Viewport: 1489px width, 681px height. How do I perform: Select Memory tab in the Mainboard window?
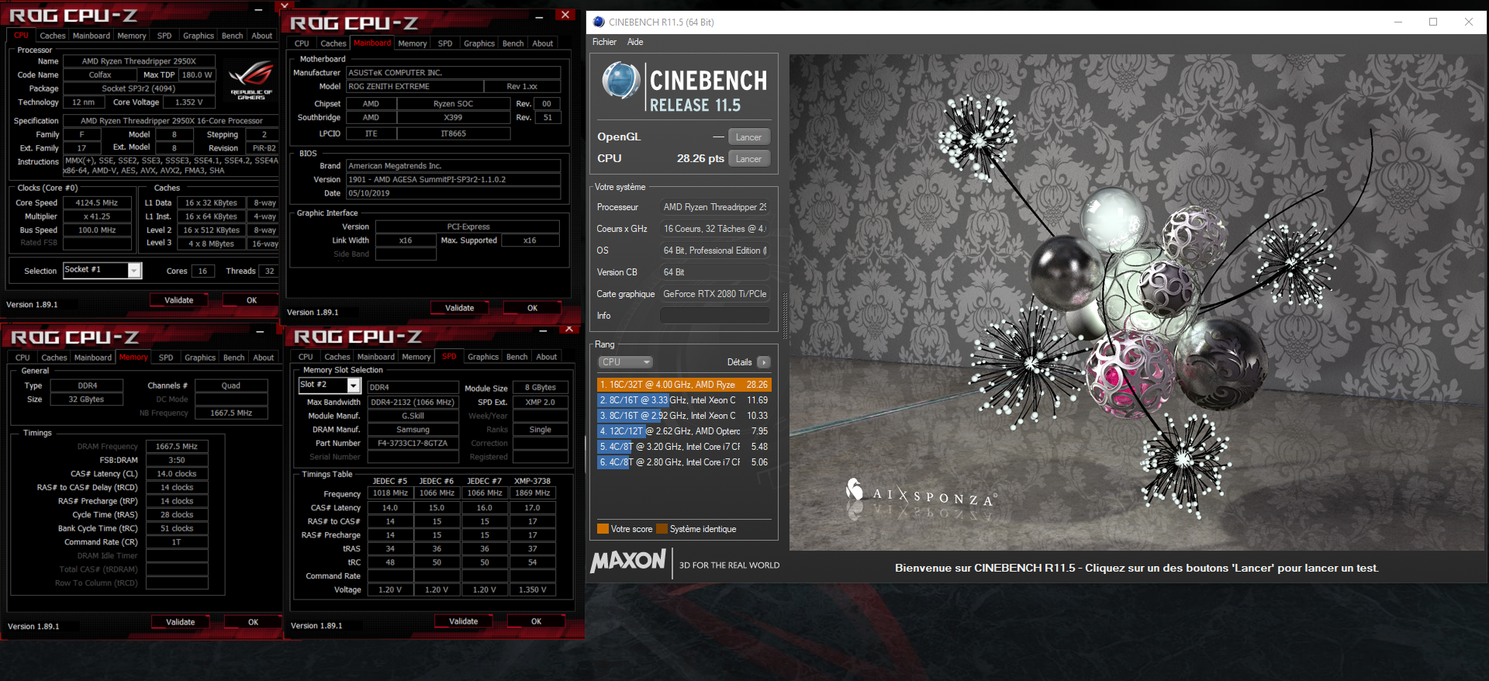pyautogui.click(x=413, y=43)
